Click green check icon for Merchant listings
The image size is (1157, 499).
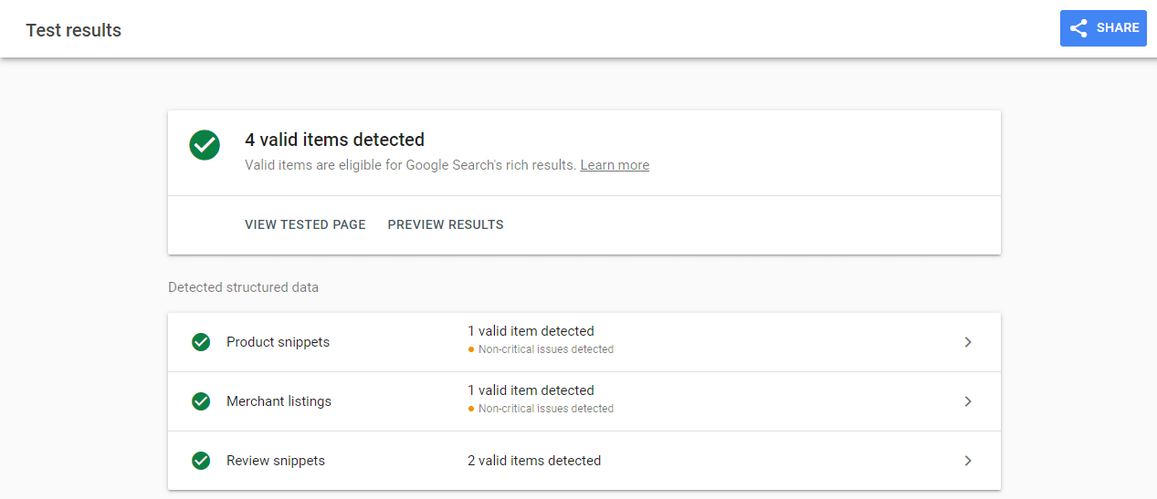coord(201,401)
